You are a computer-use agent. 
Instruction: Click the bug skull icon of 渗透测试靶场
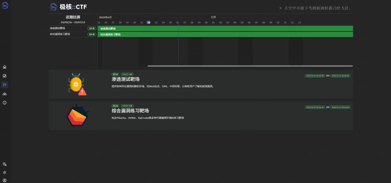(x=77, y=84)
